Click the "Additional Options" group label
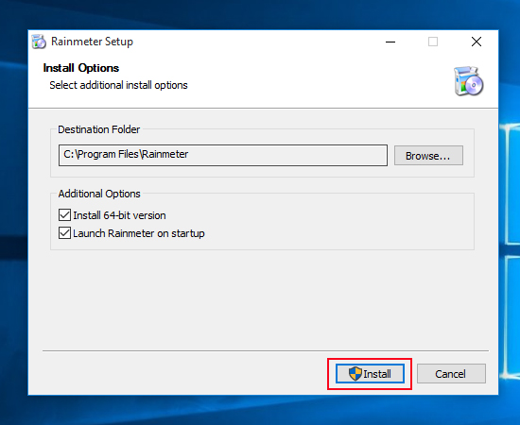 coord(99,194)
